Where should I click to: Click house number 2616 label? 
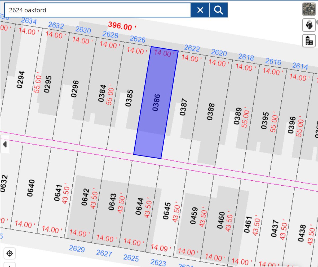tap(273, 62)
